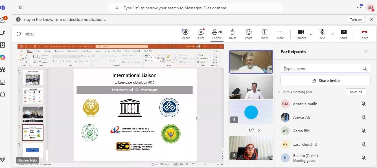Toggle mic icon for Anwar Ali

364,117
